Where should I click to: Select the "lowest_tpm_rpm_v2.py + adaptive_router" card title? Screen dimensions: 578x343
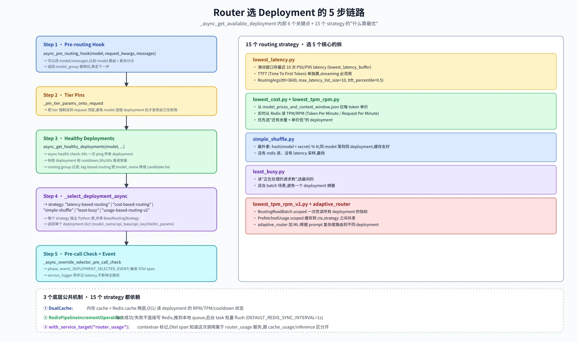pyautogui.click(x=302, y=204)
